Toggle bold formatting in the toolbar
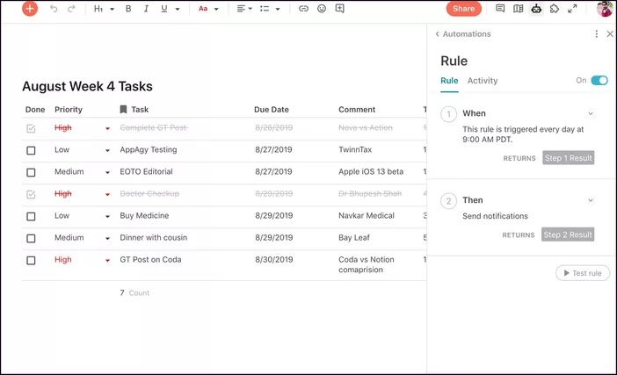617x375 pixels. pos(128,9)
